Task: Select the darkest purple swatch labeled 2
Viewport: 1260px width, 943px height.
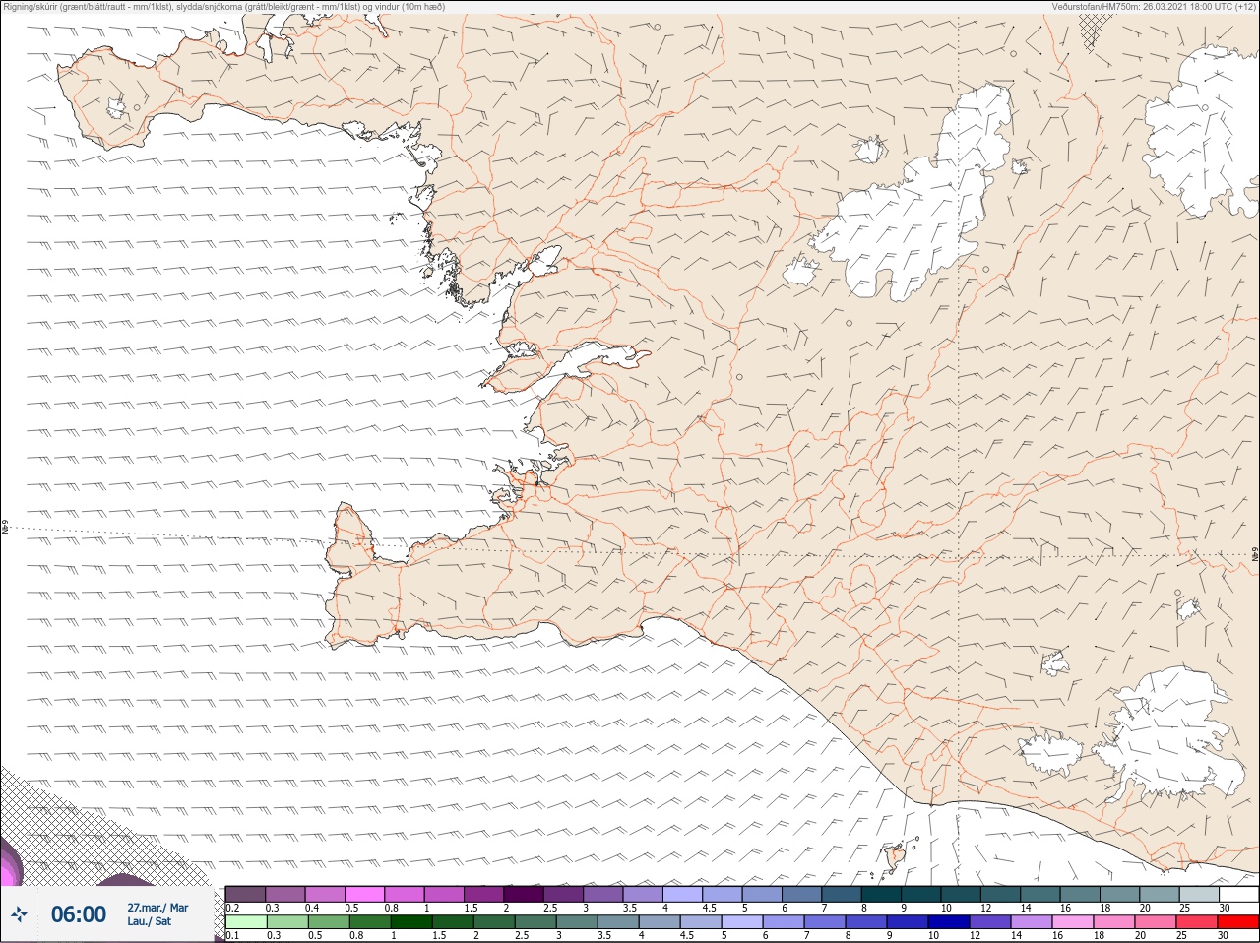Action: tap(524, 894)
